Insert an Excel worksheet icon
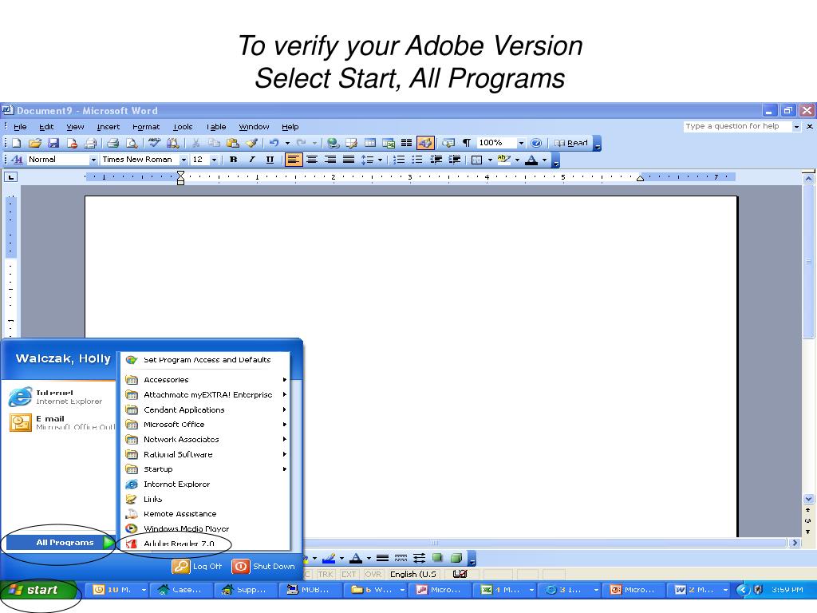This screenshot has width=817, height=613. tap(389, 143)
